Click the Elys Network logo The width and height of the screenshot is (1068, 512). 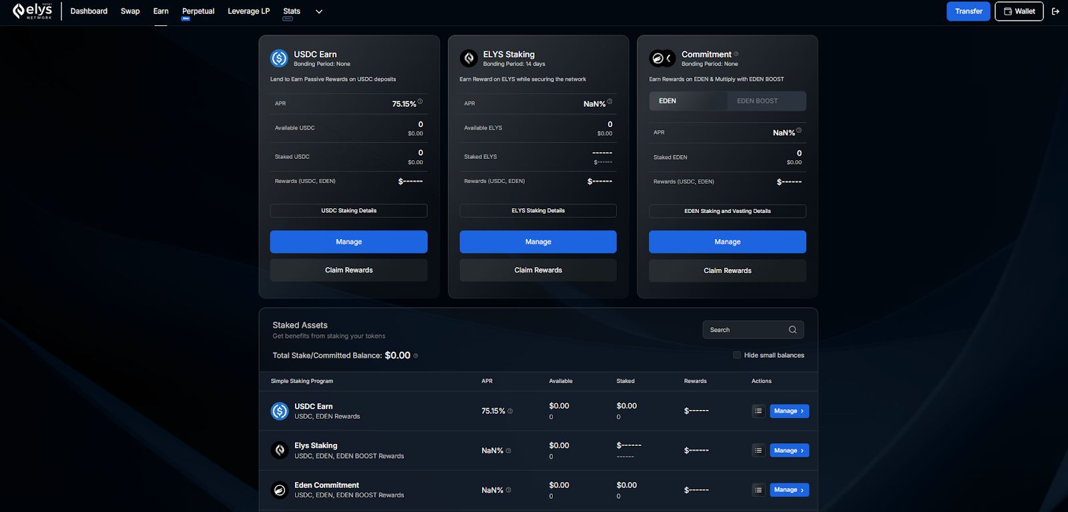33,11
